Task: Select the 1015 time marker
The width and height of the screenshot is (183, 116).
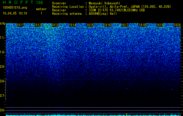Action: click(90, 25)
